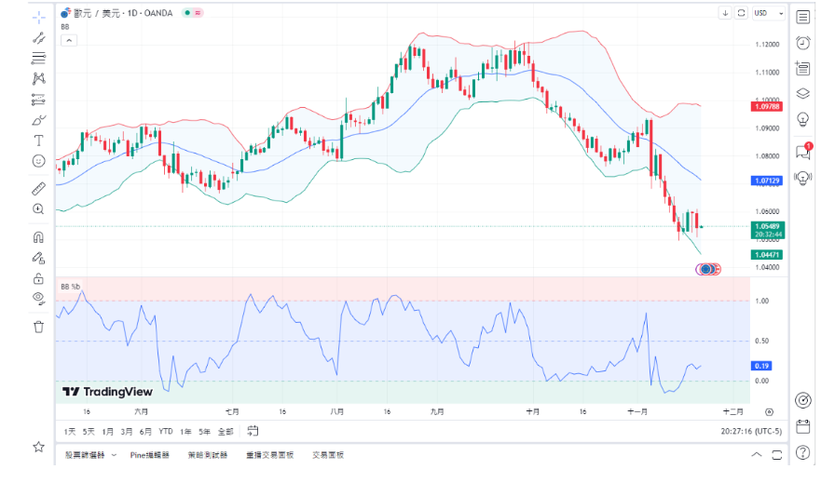Open the pattern drawing tools
This screenshot has height=483, width=821.
pyautogui.click(x=39, y=78)
